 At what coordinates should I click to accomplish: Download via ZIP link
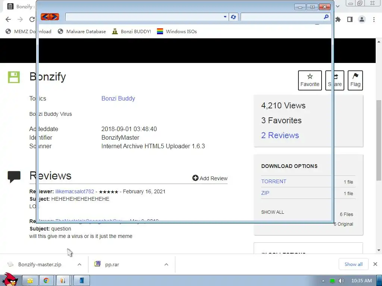(x=265, y=193)
